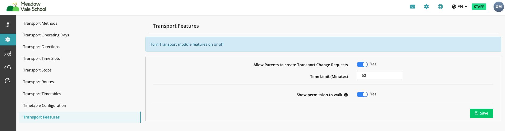The width and height of the screenshot is (505, 131).
Task: Open the help lifebuoy icon
Action: 440,7
